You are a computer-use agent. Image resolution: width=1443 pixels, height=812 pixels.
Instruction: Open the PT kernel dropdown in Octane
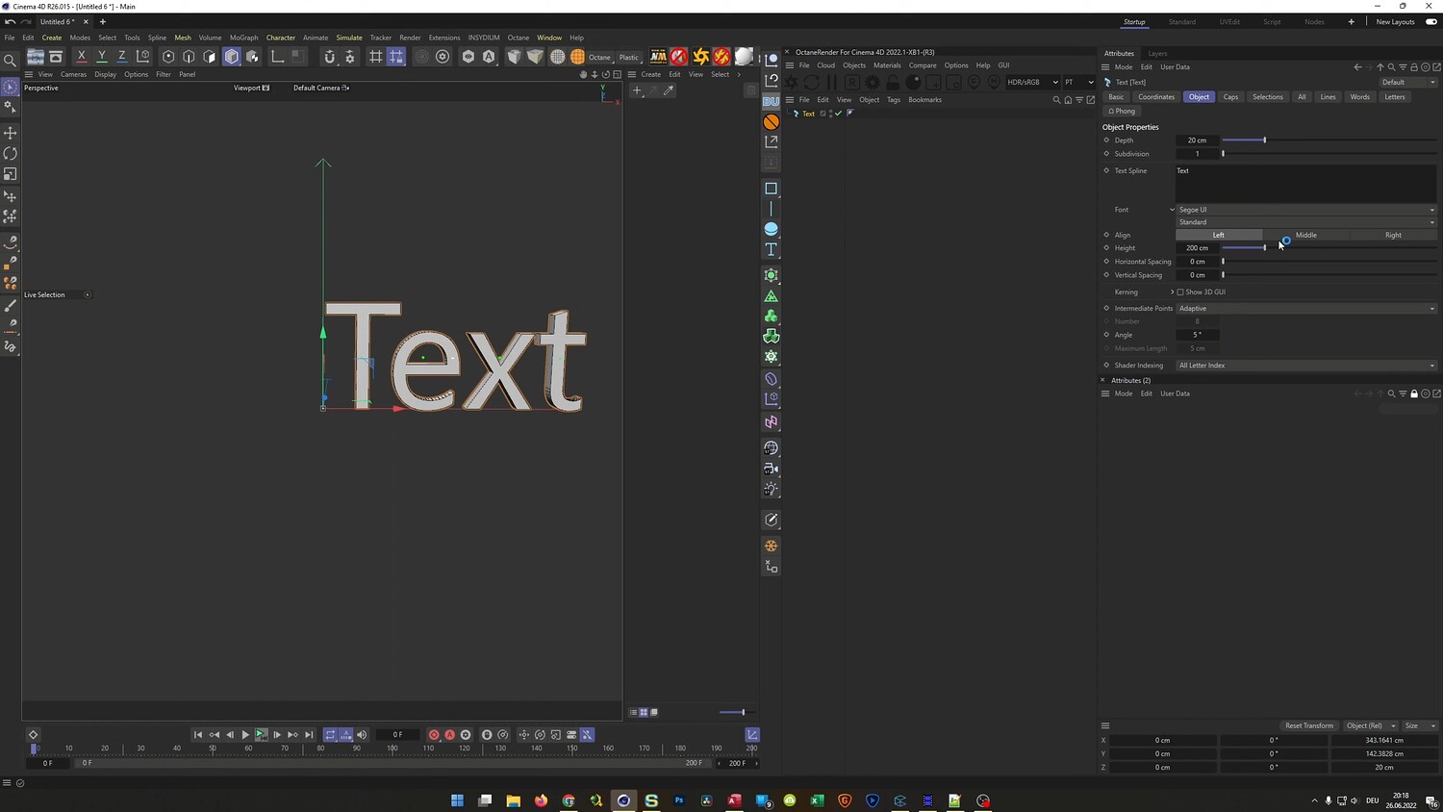(1078, 83)
